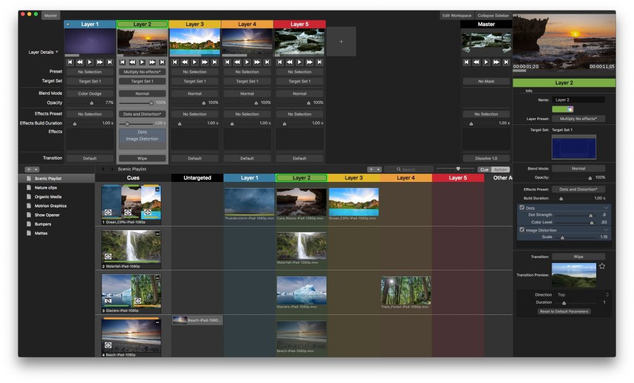Open Master No Mask dropdown
The height and width of the screenshot is (383, 634).
[487, 82]
